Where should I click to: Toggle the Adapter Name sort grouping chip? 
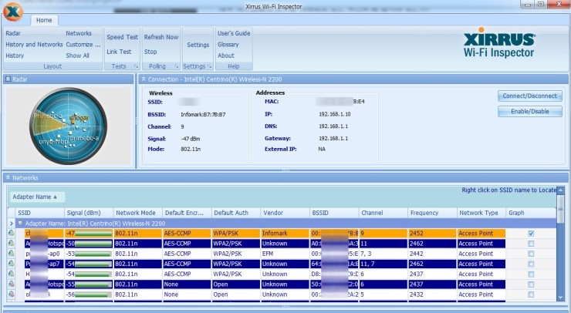click(37, 197)
